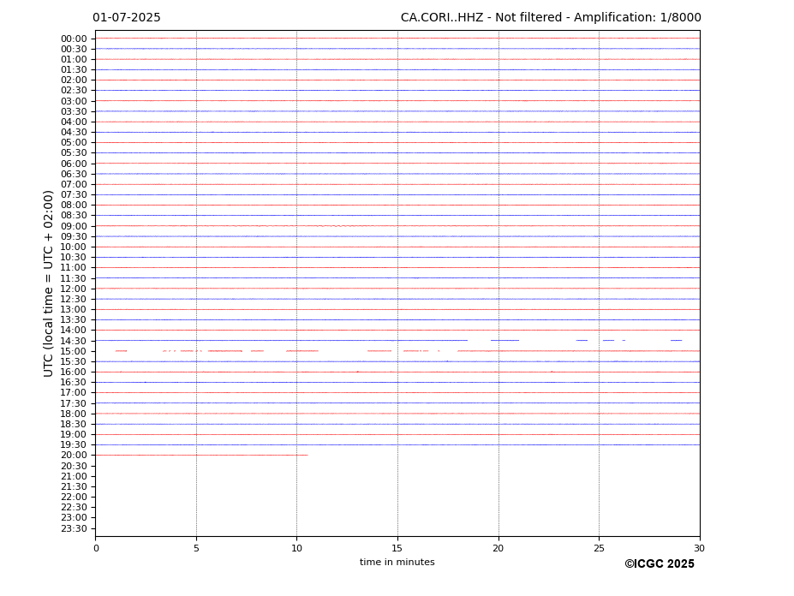Click the ©ICGC 2025 copyright text
This screenshot has height=596, width=794.
coord(660,564)
